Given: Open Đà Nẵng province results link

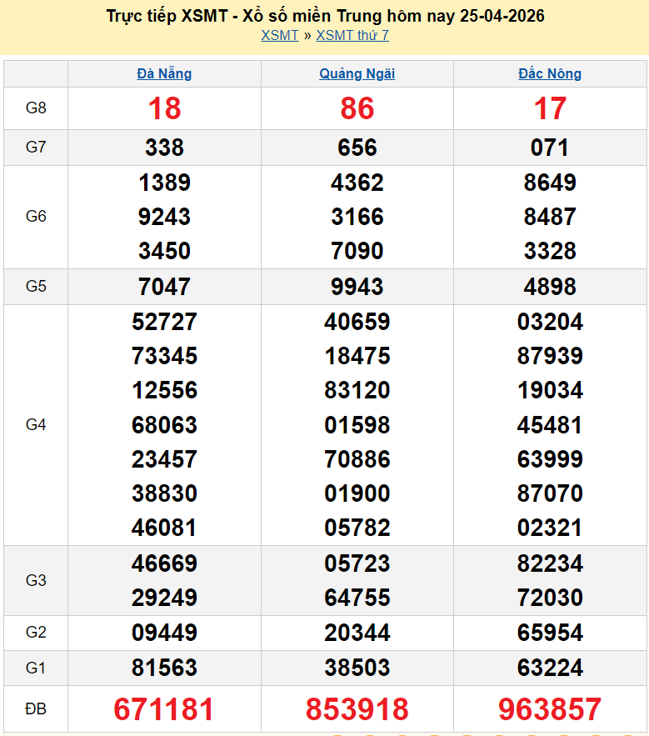Looking at the screenshot, I should [164, 73].
